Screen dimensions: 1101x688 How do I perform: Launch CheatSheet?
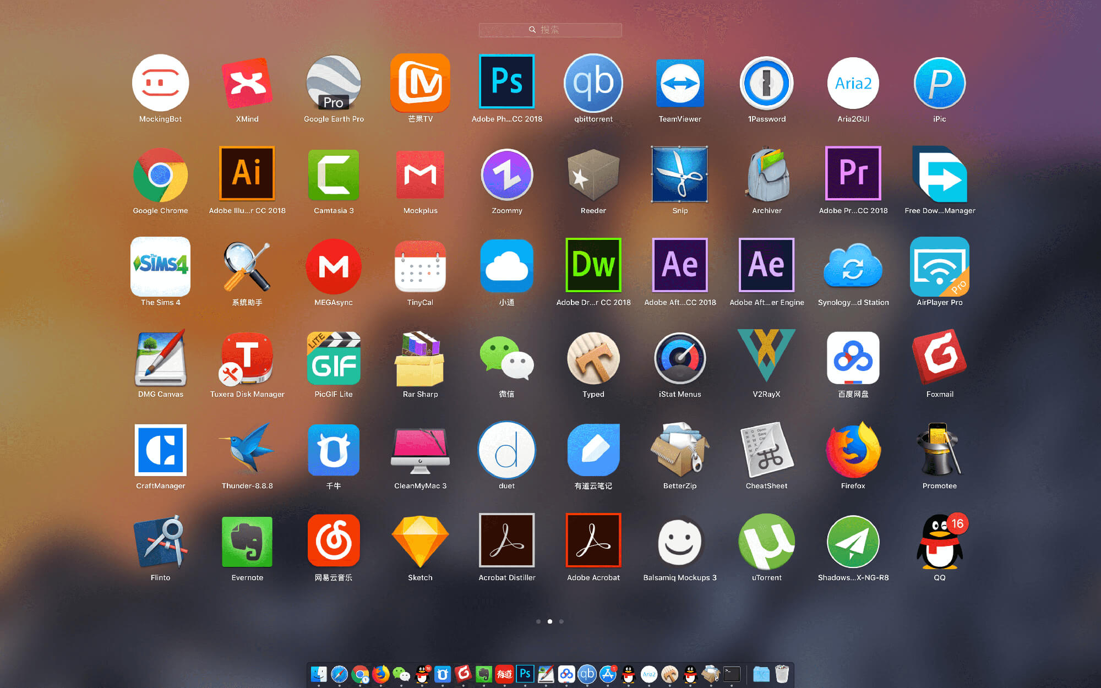point(767,450)
